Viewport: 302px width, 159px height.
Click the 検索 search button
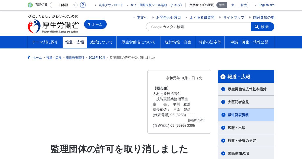click(x=263, y=27)
